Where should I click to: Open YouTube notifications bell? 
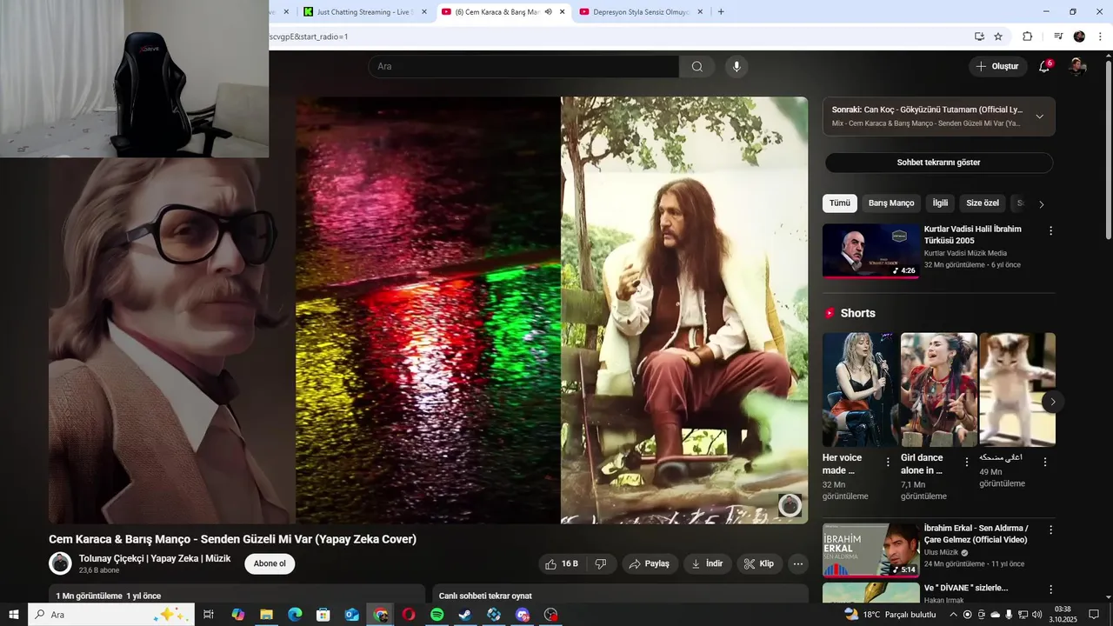pos(1045,67)
